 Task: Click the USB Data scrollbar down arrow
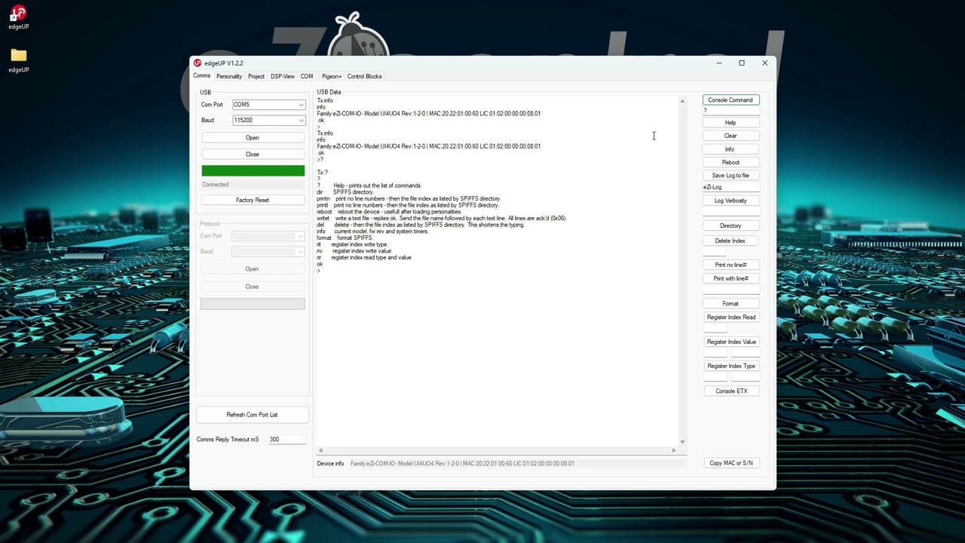[x=682, y=442]
